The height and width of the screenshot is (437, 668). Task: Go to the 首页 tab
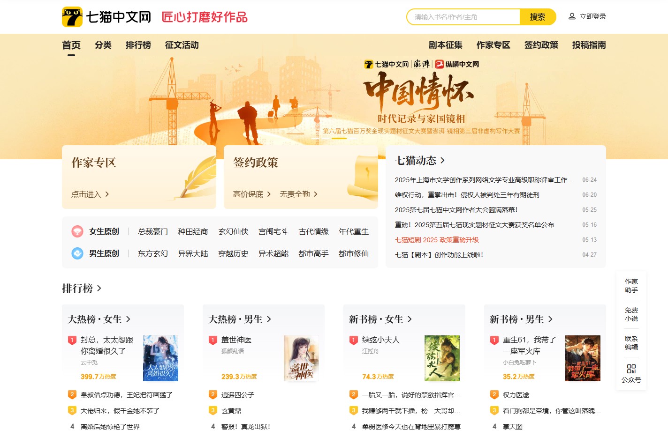(71, 45)
